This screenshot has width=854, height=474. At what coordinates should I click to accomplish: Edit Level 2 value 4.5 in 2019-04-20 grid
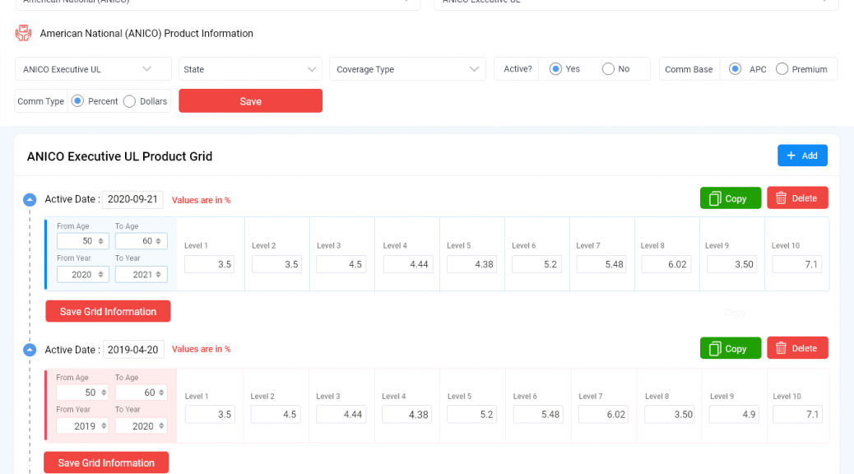pos(276,415)
